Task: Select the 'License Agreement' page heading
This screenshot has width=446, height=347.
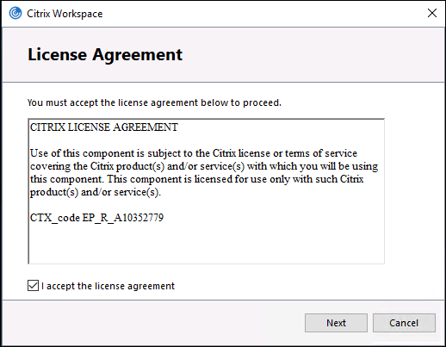Action: 105,54
